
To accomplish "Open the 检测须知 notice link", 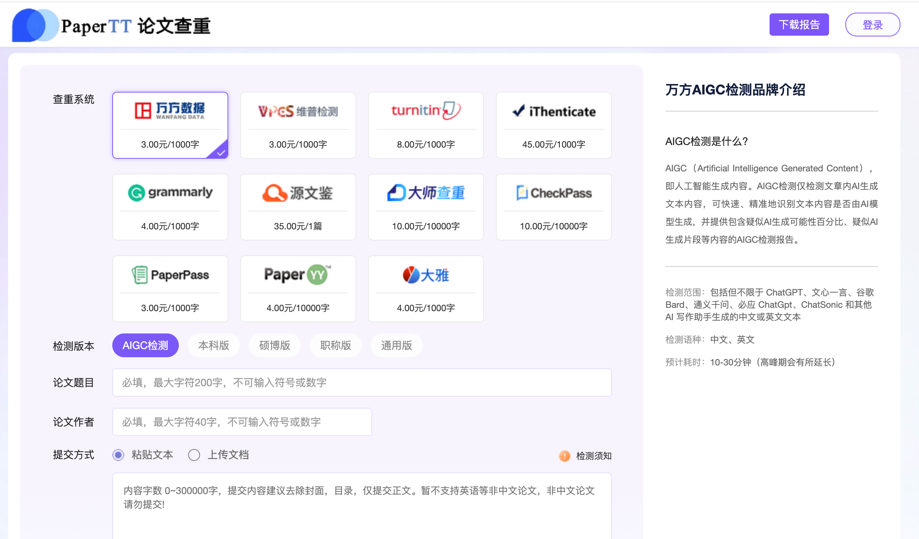I will coord(594,456).
